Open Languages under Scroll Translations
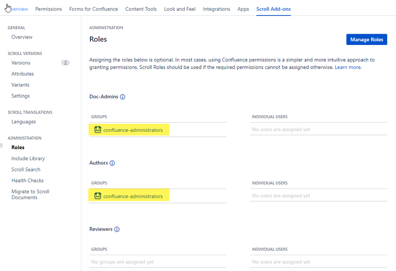The width and height of the screenshot is (396, 271). click(x=23, y=122)
